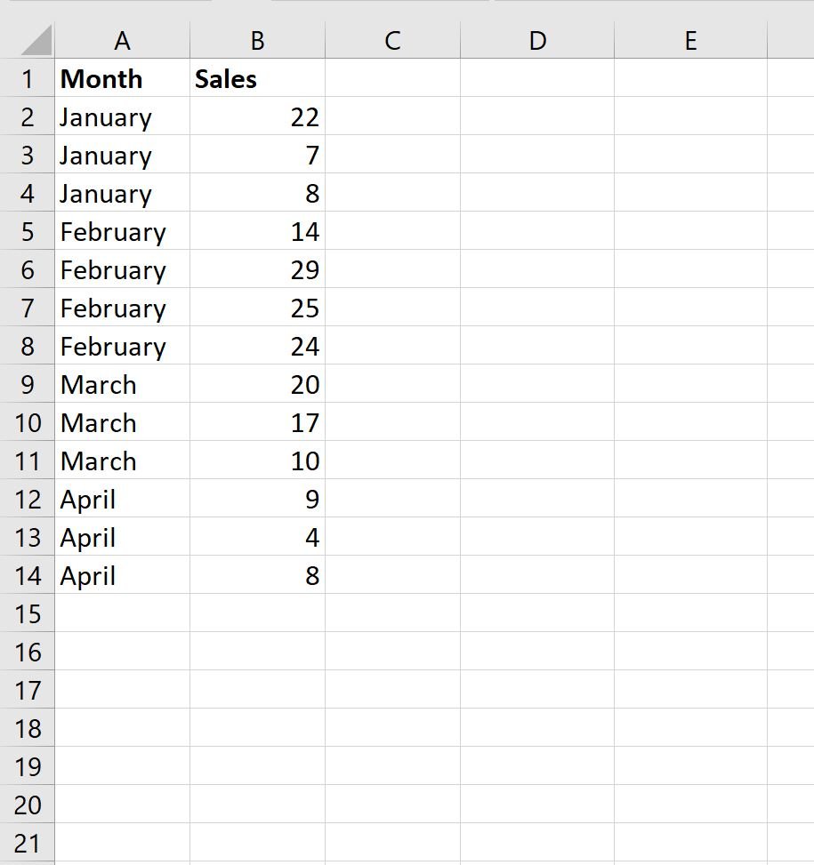Select row 1 header
The width and height of the screenshot is (814, 865).
tap(28, 77)
